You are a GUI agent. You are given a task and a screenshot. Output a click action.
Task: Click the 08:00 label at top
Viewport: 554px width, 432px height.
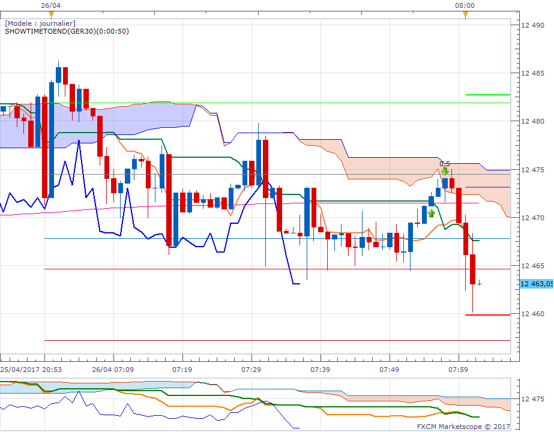coord(465,5)
